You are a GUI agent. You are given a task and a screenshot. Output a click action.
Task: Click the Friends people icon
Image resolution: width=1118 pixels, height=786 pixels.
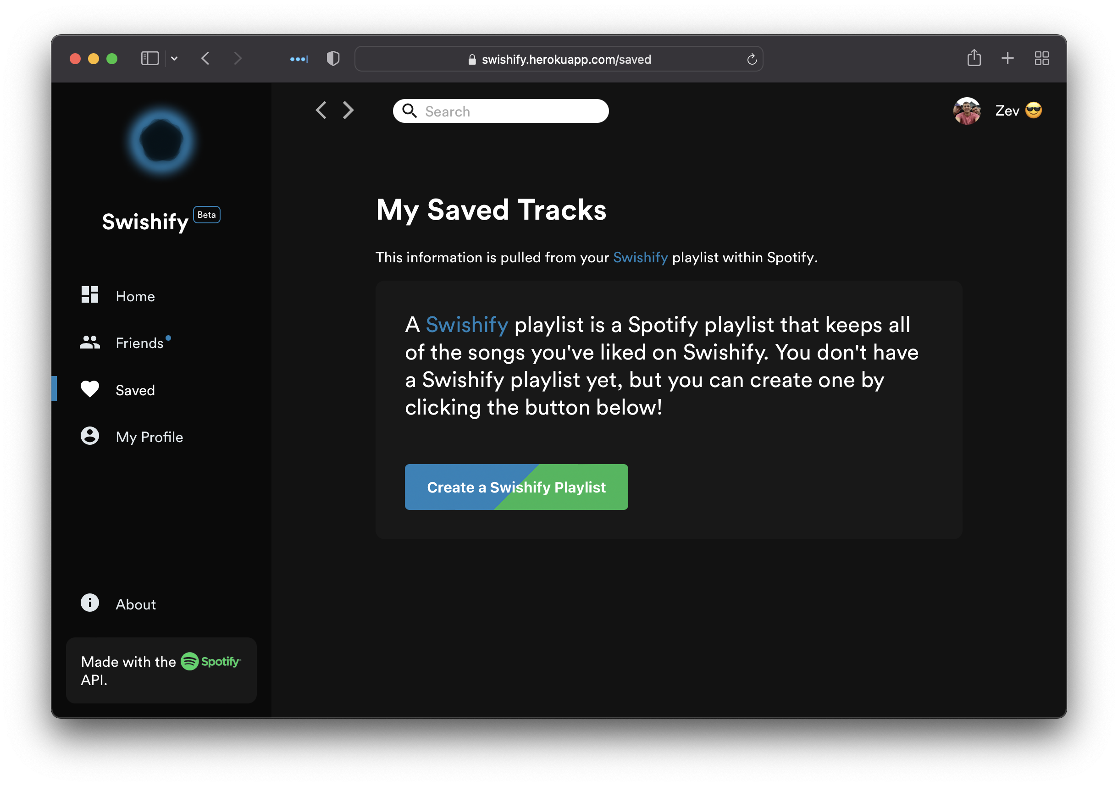[x=89, y=343]
